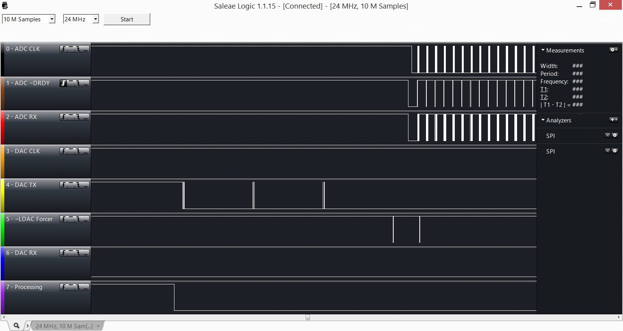Toggle high level trigger on ADC RX
This screenshot has height=331, width=623.
click(x=71, y=117)
